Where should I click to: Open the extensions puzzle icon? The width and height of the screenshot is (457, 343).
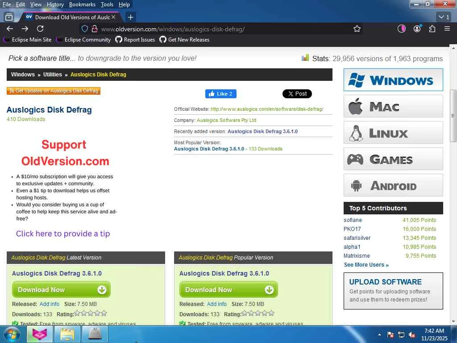pos(432,29)
